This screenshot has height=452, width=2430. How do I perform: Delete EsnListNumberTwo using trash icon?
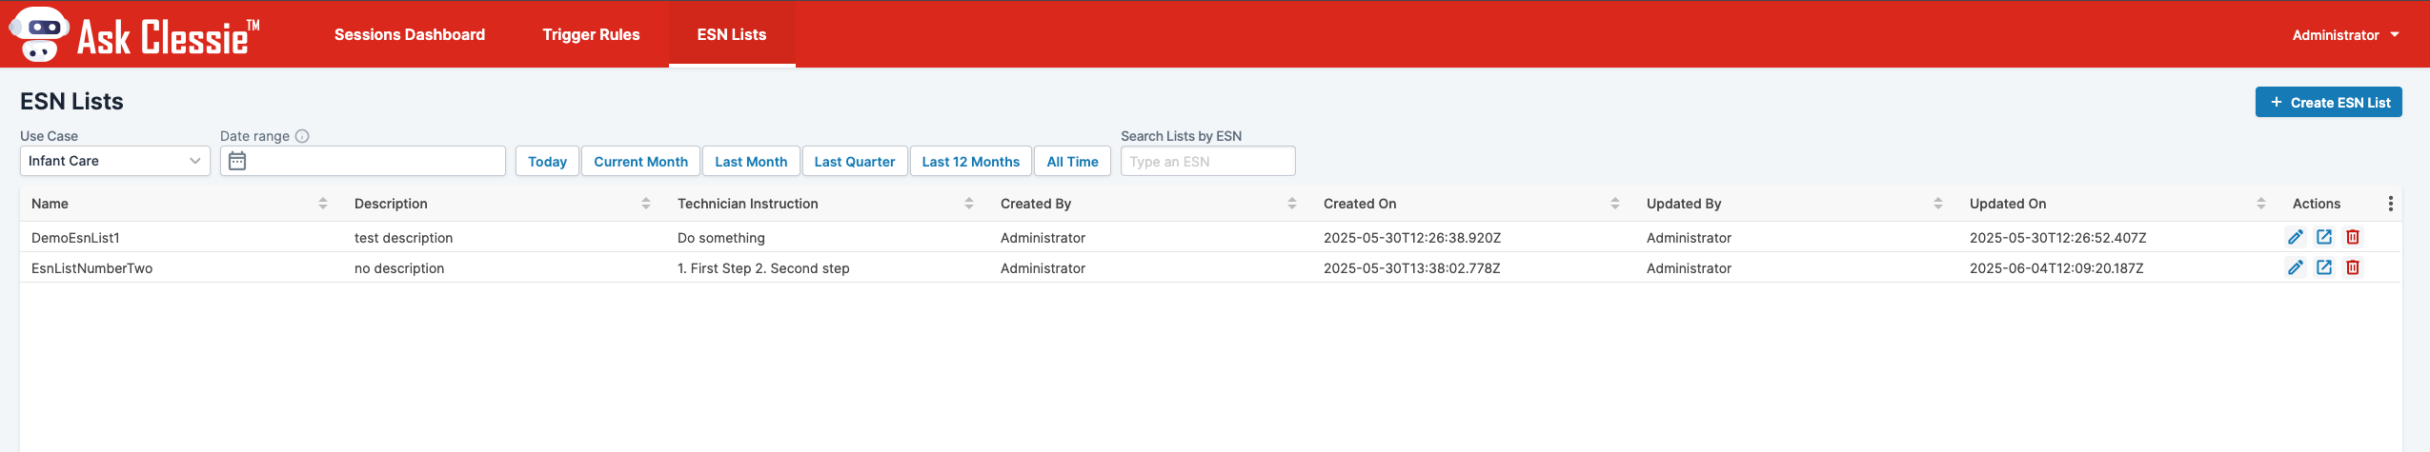(x=2352, y=267)
